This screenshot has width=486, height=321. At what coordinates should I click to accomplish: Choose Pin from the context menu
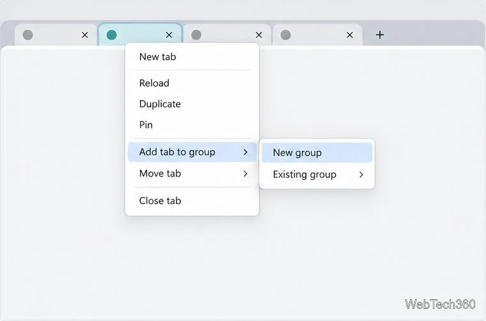192,125
